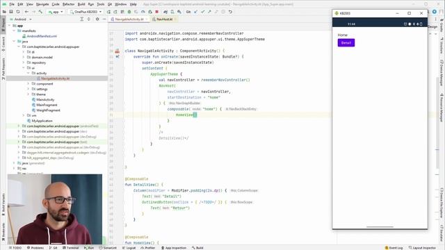Viewport: 445px width, 250px height.
Task: Open Project panel settings gear
Action: [x=97, y=19]
